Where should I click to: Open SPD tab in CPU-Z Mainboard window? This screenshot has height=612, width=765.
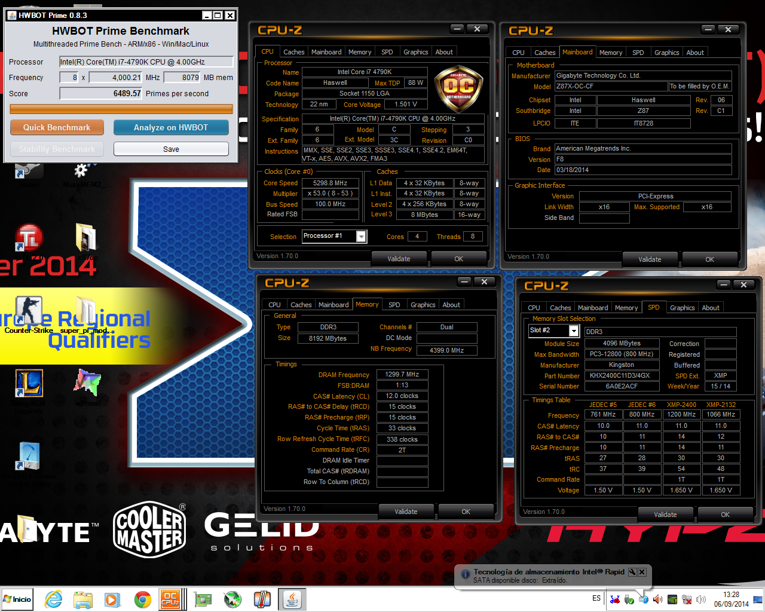638,53
